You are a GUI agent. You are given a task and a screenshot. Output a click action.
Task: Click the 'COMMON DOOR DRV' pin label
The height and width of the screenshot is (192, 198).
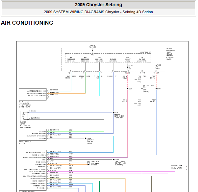[38, 183]
